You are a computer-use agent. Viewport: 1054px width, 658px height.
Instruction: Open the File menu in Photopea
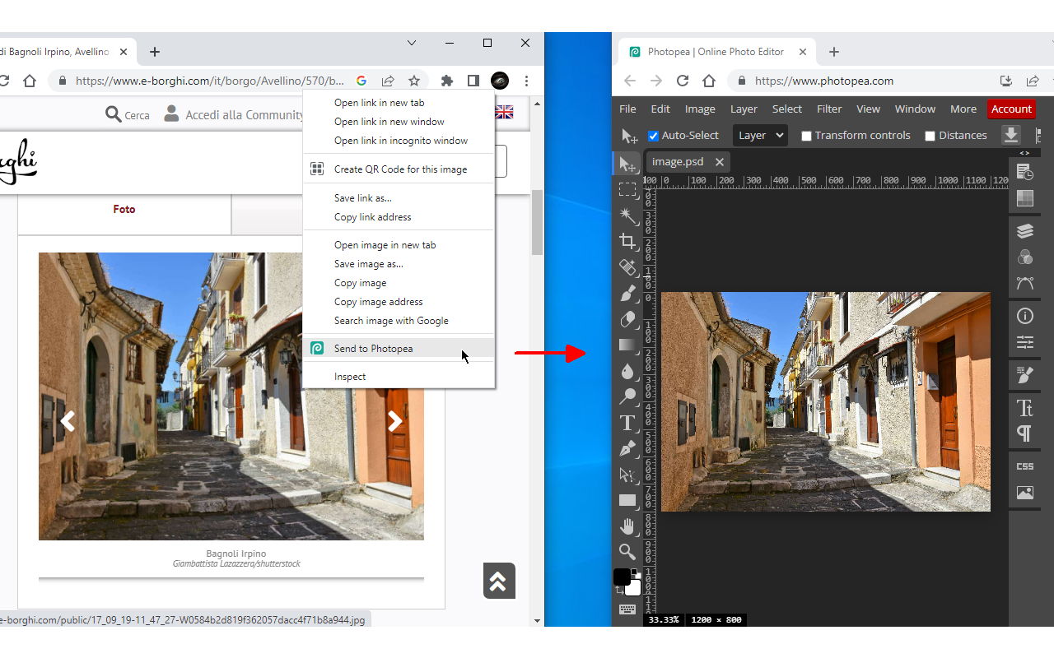coord(627,109)
